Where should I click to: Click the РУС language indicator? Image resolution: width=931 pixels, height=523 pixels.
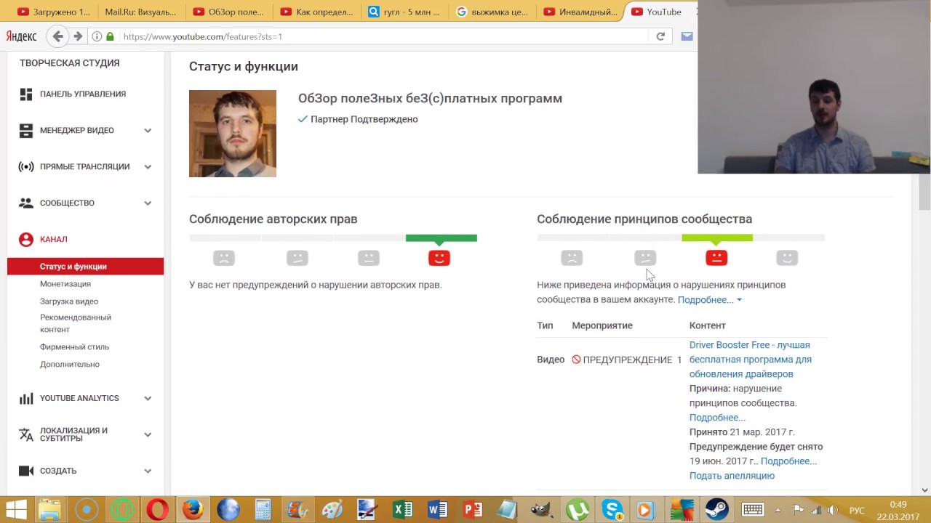pyautogui.click(x=858, y=511)
